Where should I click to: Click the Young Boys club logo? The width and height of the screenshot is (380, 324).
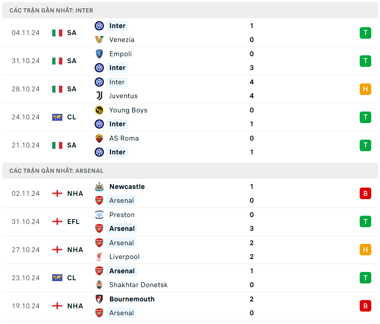[99, 110]
